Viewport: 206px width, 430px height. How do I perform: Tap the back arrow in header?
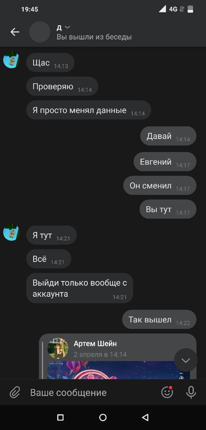point(15,32)
